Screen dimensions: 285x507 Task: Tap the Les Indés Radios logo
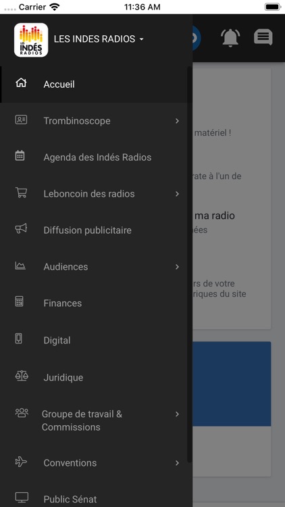31,40
